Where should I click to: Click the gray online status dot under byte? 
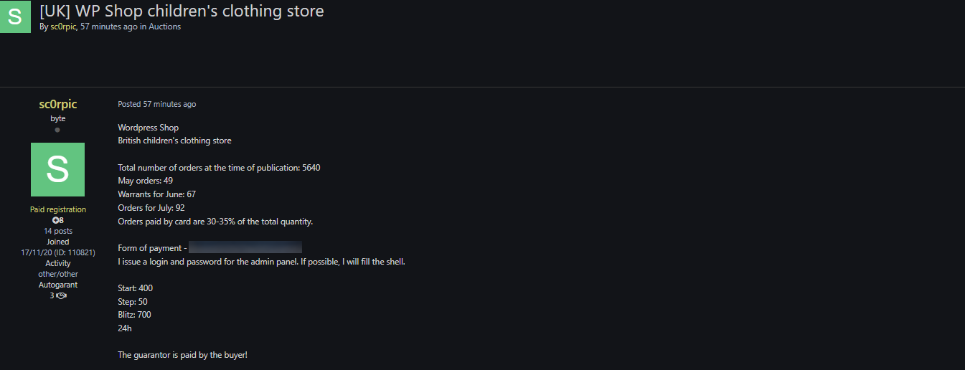[57, 130]
